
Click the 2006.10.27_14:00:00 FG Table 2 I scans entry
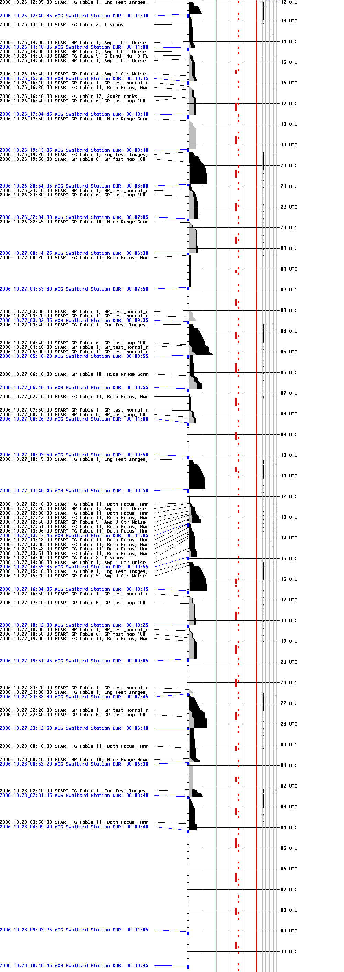62,558
